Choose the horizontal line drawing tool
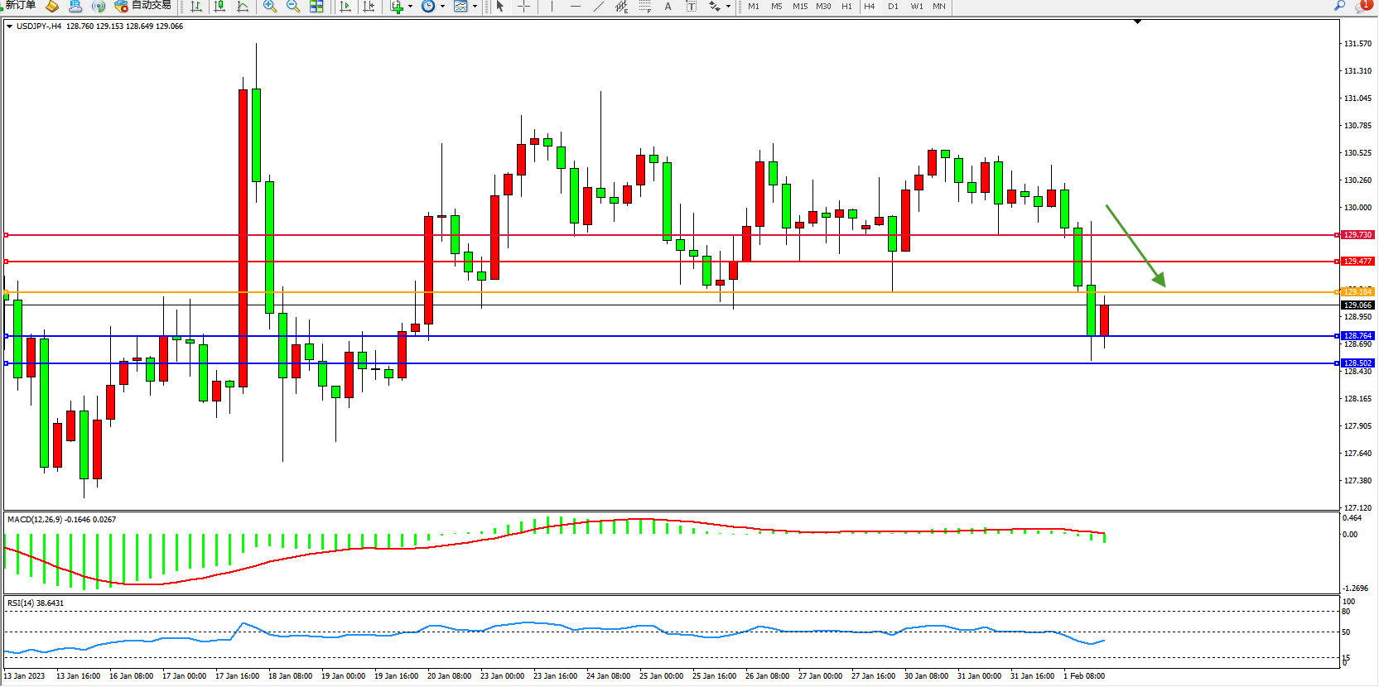Screen dimensions: 1379x687 point(576,7)
